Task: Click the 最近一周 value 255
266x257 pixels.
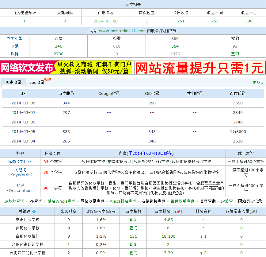Action: [x=215, y=21]
